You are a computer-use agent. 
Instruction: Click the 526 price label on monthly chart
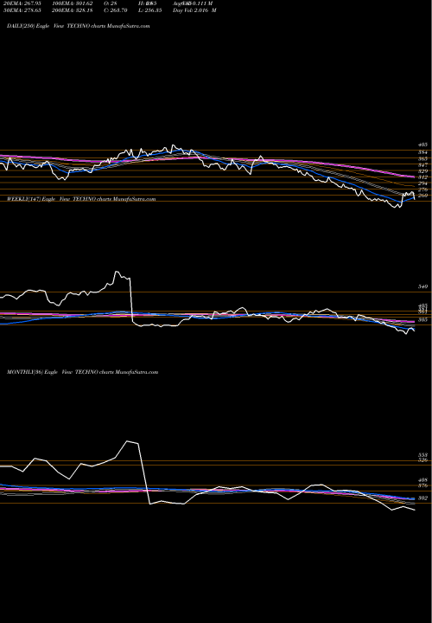coord(422,459)
